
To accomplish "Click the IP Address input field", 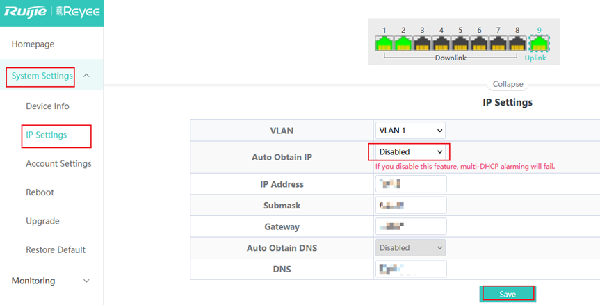I will click(x=410, y=184).
